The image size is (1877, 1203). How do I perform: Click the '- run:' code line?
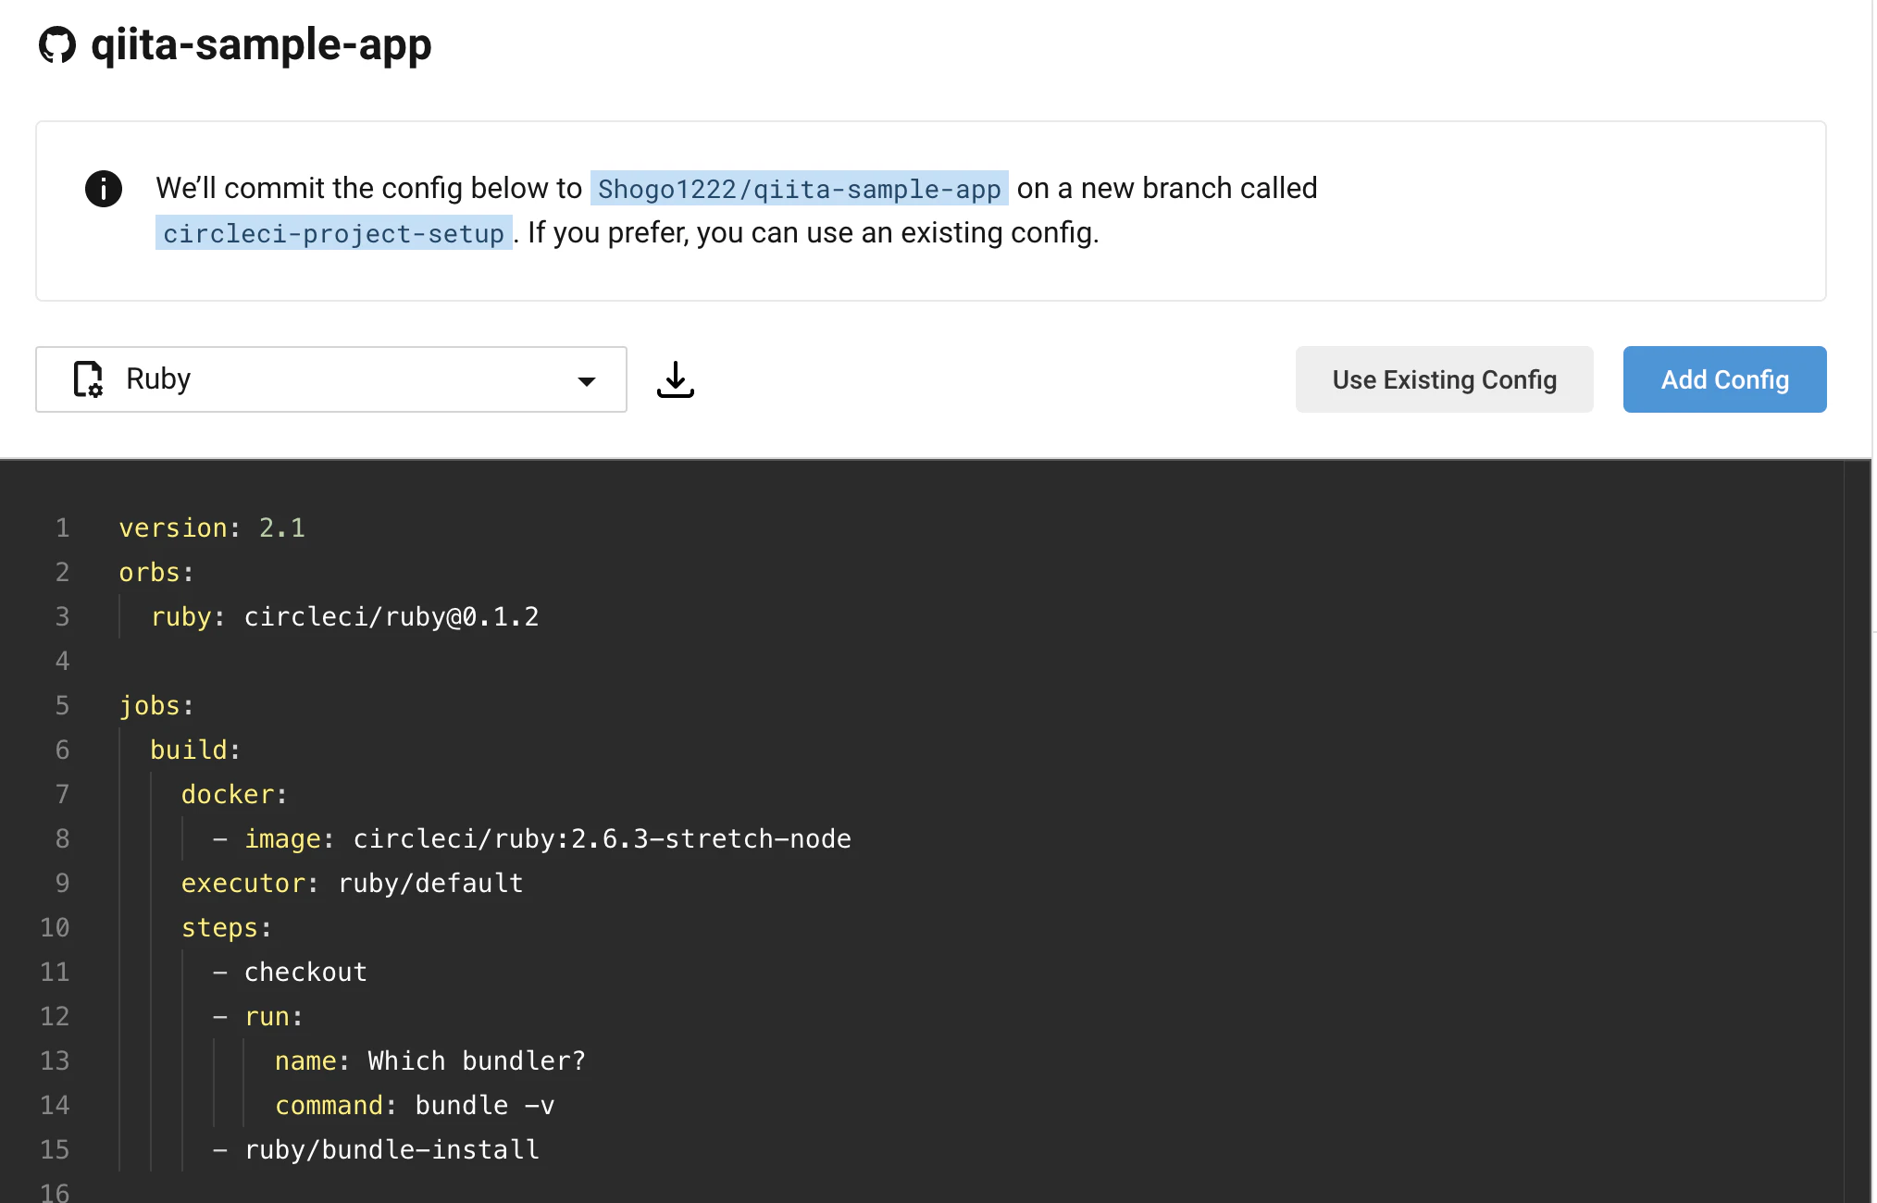(258, 1016)
